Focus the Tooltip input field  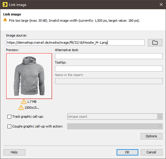click(x=109, y=69)
